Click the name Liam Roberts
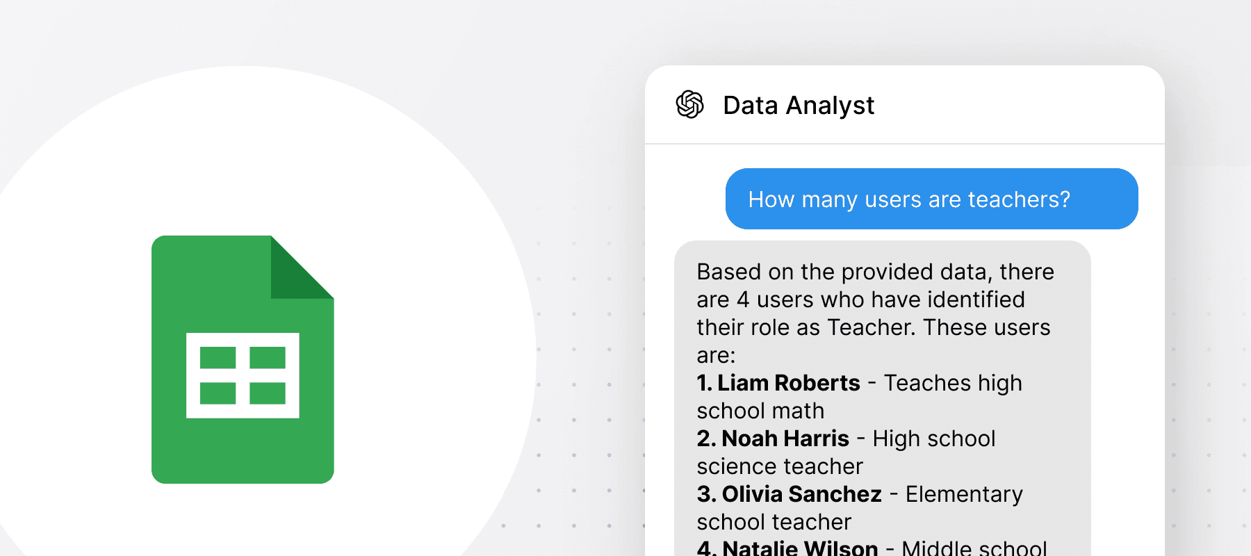The width and height of the screenshot is (1251, 556). [788, 383]
